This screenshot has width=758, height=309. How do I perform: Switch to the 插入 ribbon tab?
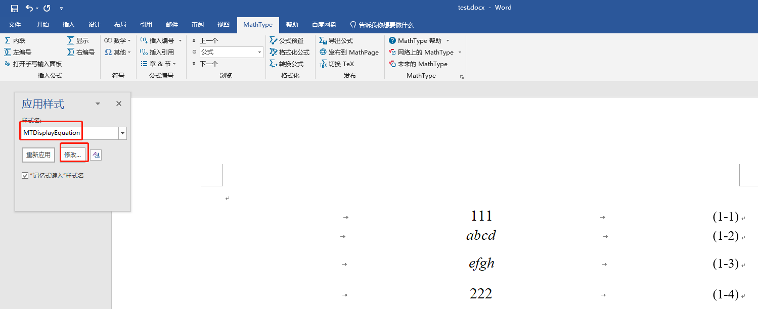tap(68, 25)
